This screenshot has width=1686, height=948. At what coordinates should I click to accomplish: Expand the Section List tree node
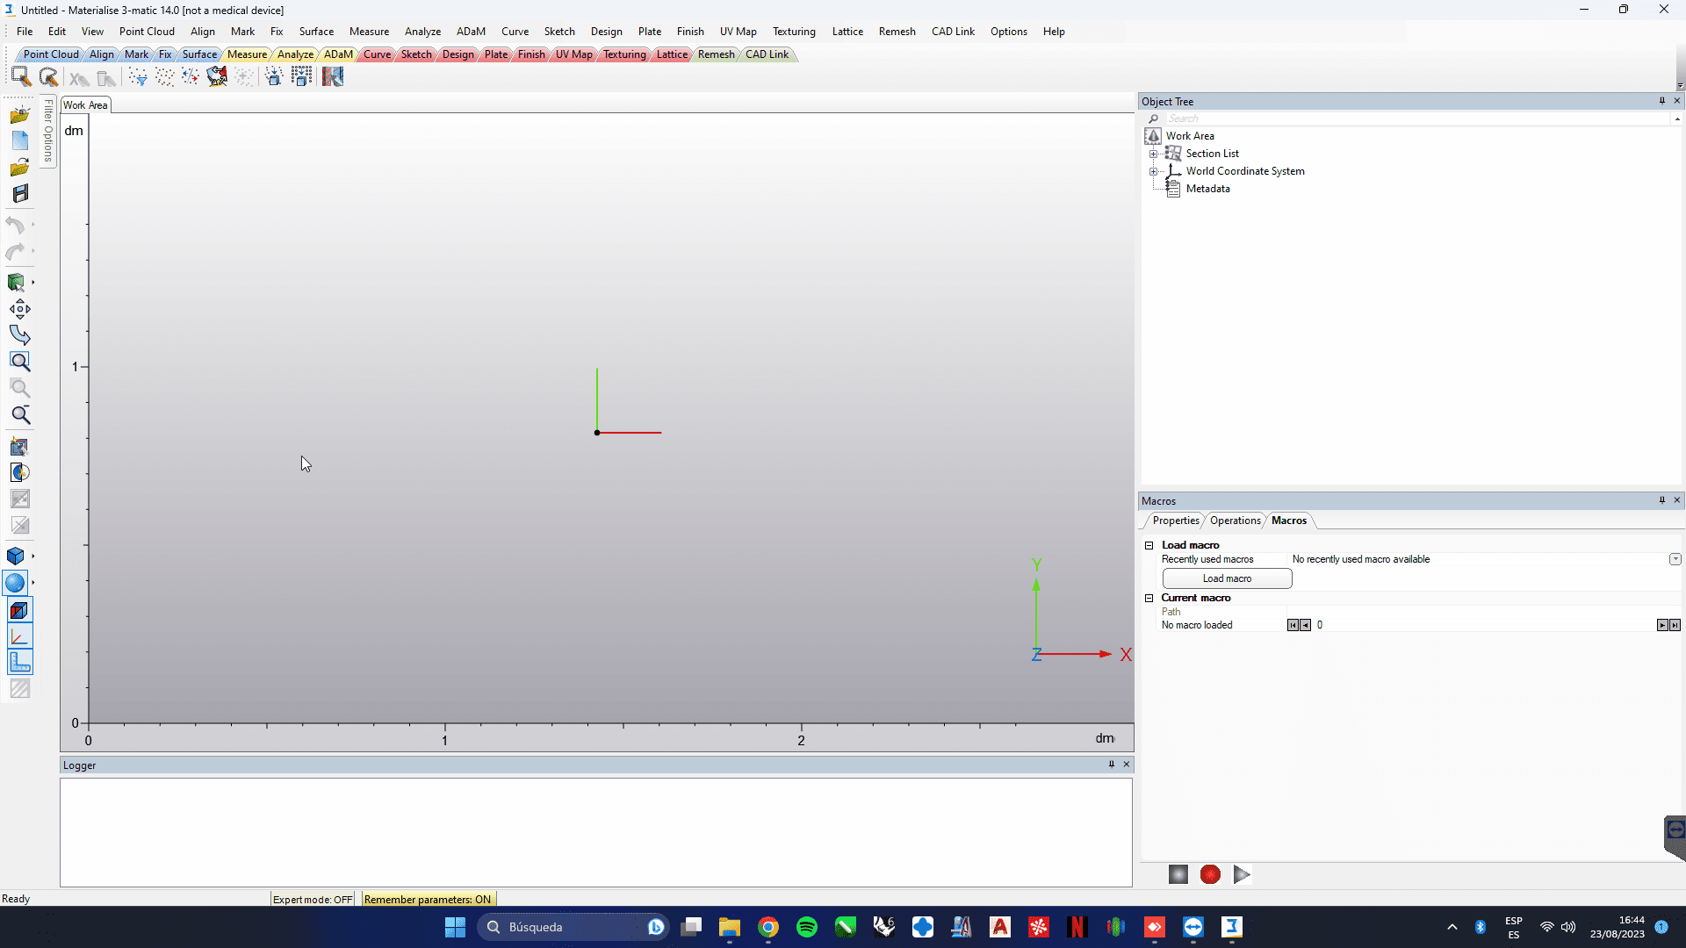click(x=1153, y=154)
